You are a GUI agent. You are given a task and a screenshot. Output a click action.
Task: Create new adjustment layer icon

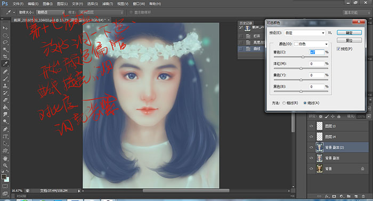click(x=342, y=196)
